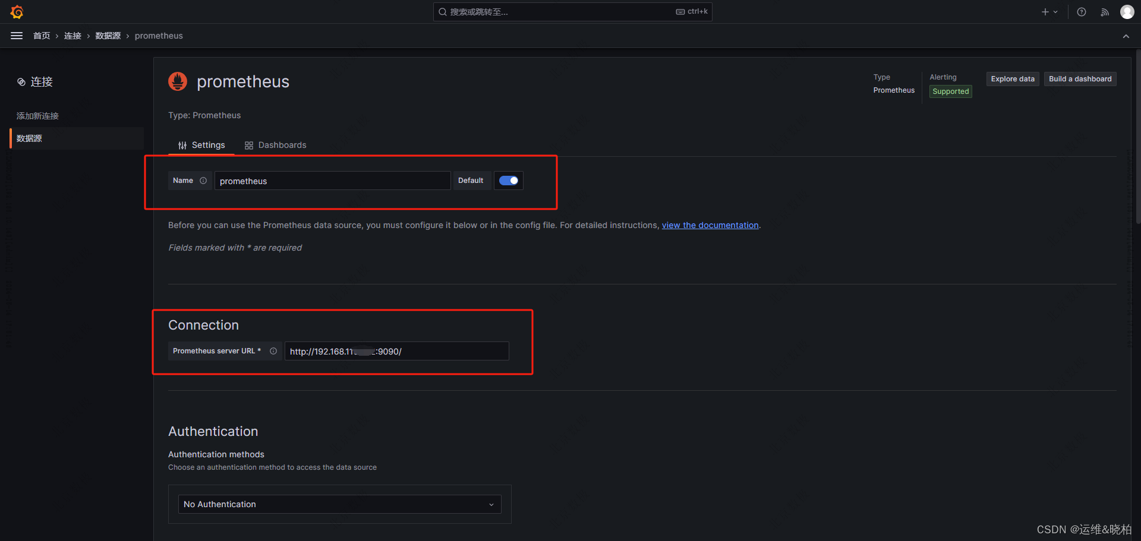Toggle the Default data source switch
The height and width of the screenshot is (541, 1141).
(x=509, y=181)
